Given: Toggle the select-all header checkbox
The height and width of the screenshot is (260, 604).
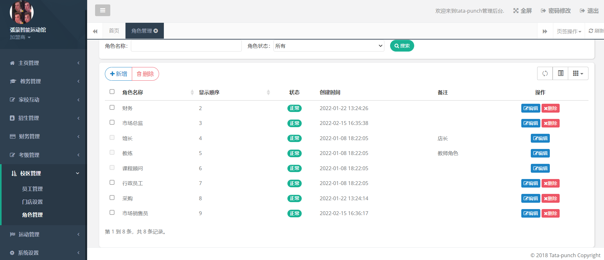Looking at the screenshot, I should point(112,92).
